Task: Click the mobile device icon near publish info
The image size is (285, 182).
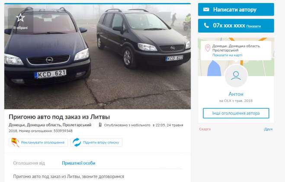Action: point(100,125)
